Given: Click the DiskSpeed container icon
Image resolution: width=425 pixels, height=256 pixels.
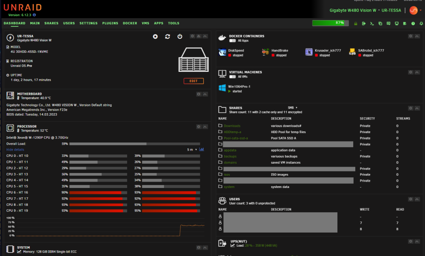Looking at the screenshot, I should point(222,52).
